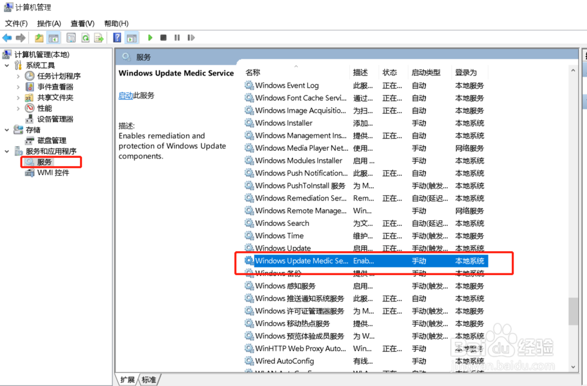Open the 文件(F) menu

pos(16,23)
